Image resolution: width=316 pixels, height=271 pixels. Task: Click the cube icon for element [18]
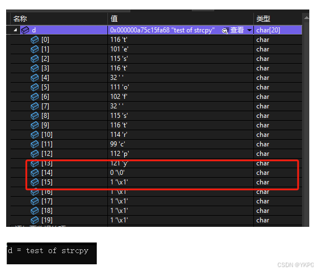35,211
